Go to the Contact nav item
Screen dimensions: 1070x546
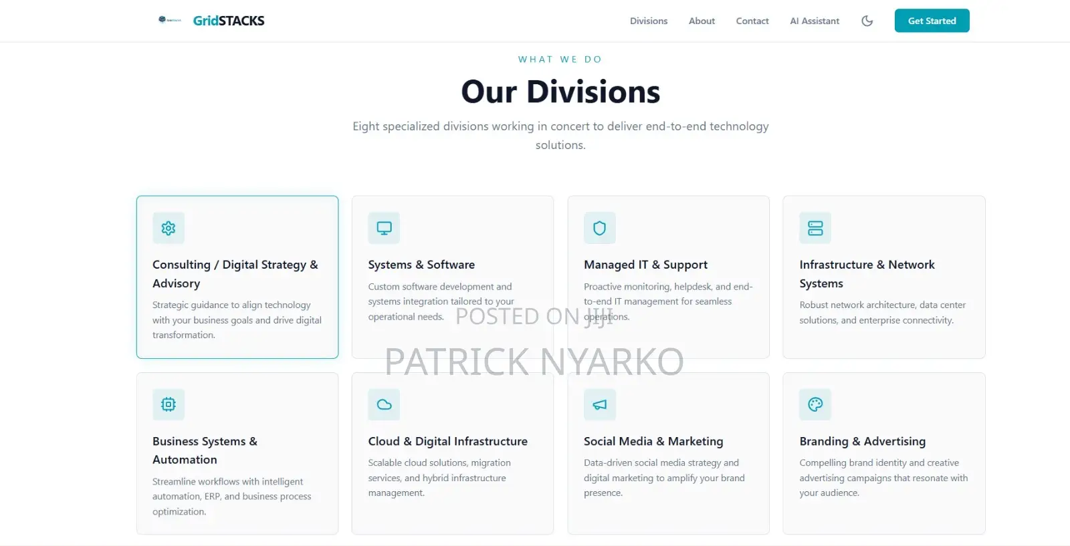click(752, 21)
